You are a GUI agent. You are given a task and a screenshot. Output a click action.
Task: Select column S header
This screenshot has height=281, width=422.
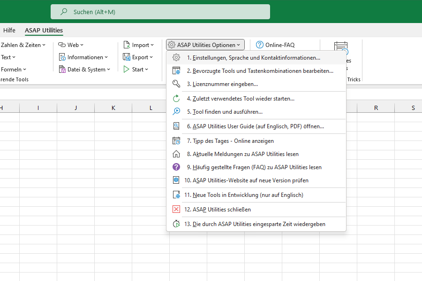click(408, 108)
